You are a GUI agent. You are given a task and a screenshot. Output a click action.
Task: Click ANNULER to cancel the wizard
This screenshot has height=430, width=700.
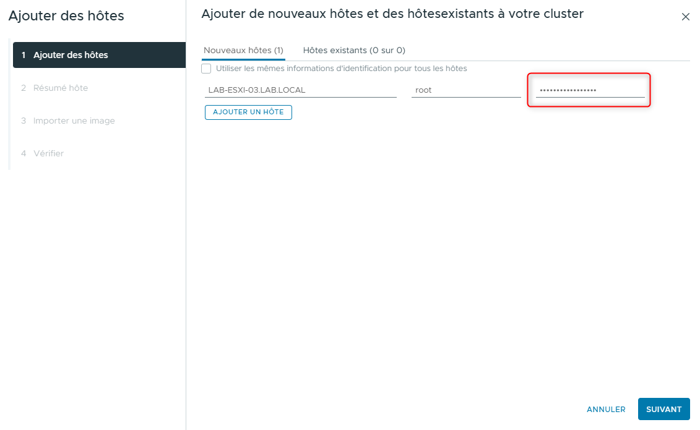(606, 409)
